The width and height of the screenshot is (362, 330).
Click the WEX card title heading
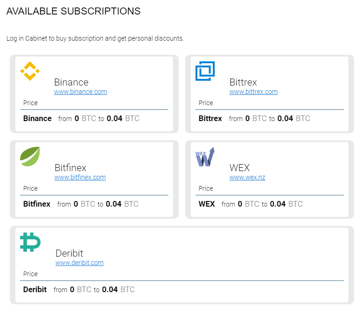239,168
